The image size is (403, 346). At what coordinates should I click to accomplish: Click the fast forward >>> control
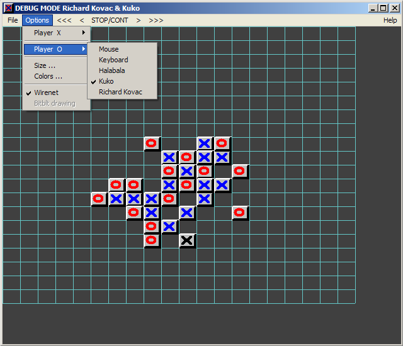pyautogui.click(x=156, y=20)
